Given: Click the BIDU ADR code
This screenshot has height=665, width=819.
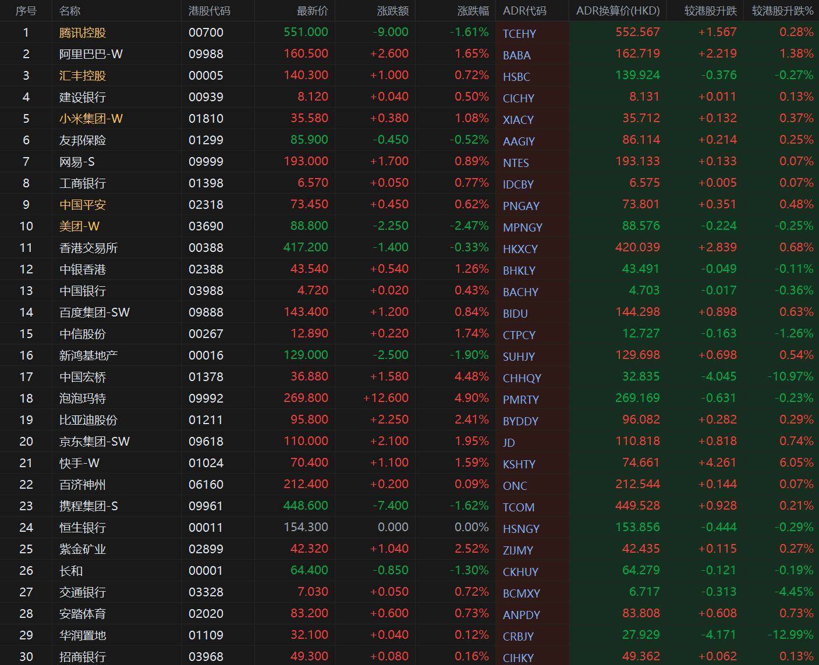Looking at the screenshot, I should point(515,314).
